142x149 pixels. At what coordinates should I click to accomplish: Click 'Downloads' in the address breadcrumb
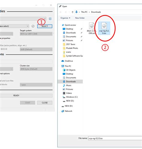coord(96,12)
